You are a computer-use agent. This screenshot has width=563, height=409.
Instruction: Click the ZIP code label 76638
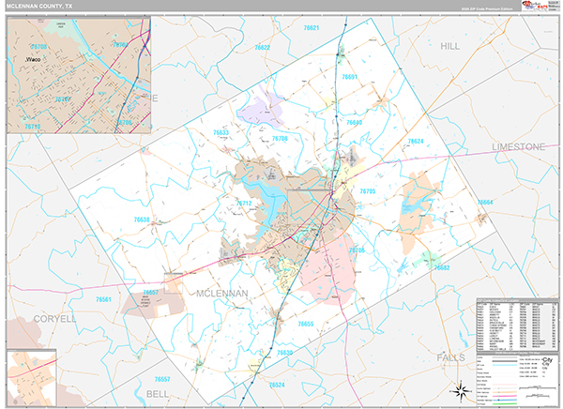tap(142, 220)
